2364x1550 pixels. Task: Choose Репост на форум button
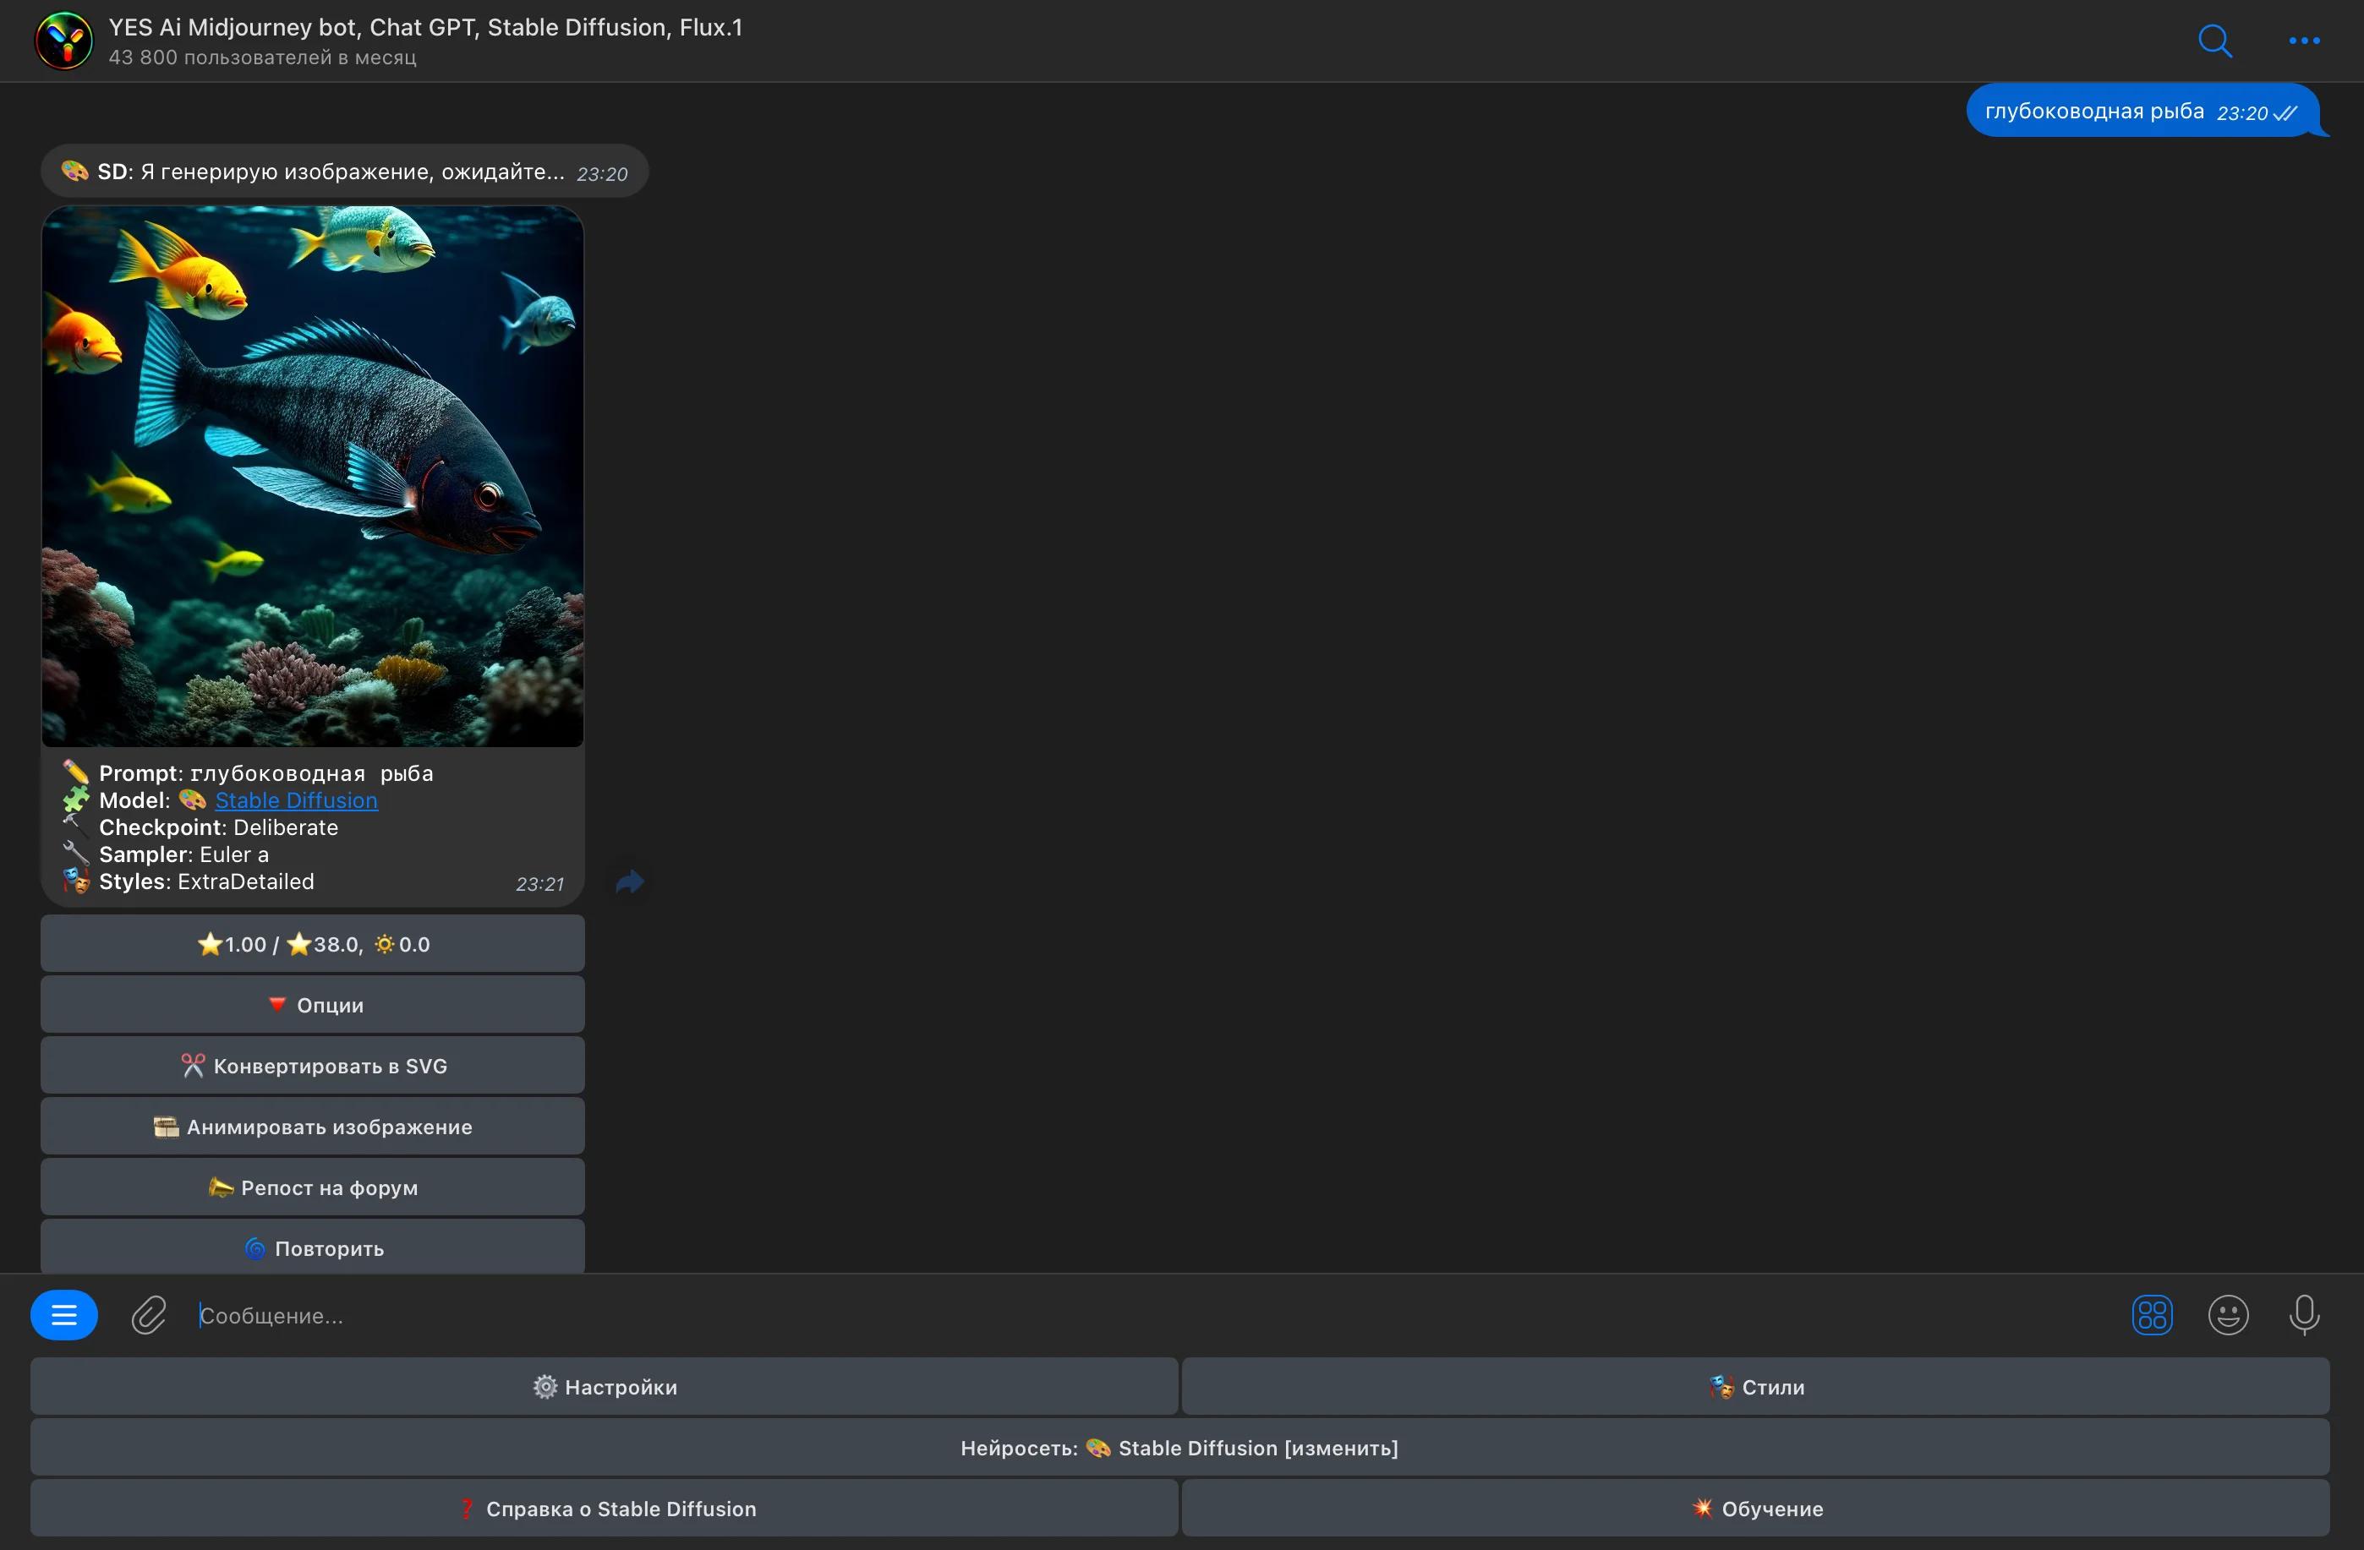point(312,1187)
